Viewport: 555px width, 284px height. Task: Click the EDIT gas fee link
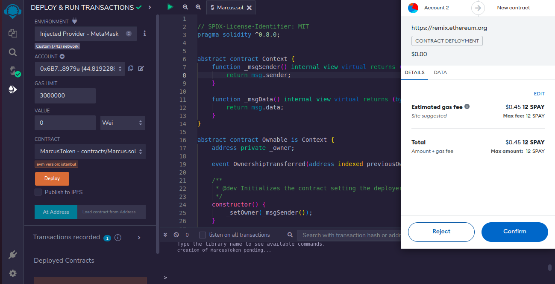(x=539, y=94)
